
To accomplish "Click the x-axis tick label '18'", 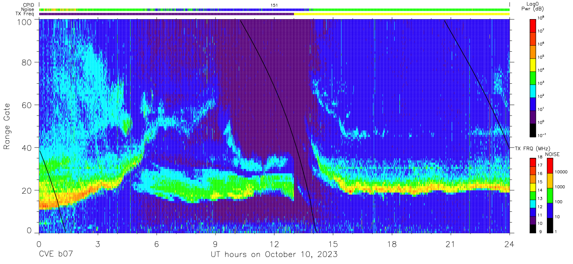I will (392, 244).
